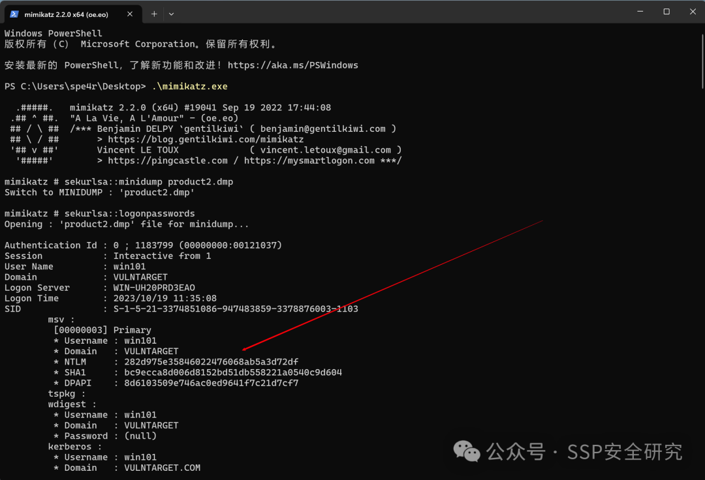The image size is (705, 480).
Task: Click the SID value S-1-5-21-3374851086
Action: click(236, 309)
